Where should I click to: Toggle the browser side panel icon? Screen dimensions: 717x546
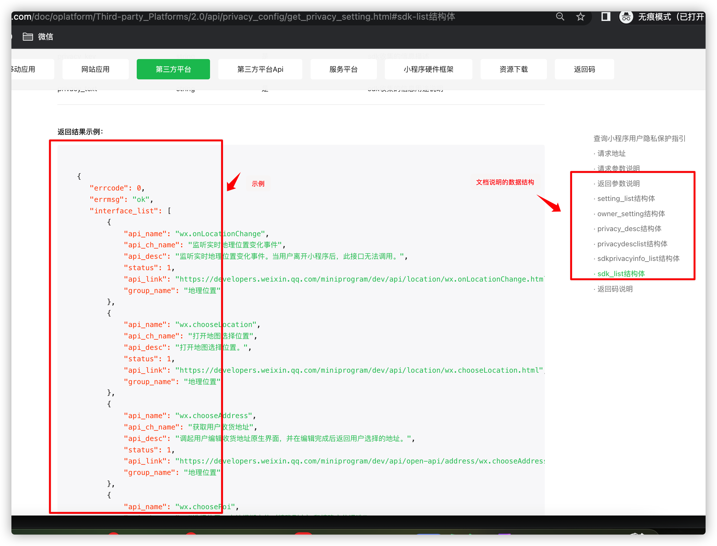click(x=606, y=17)
